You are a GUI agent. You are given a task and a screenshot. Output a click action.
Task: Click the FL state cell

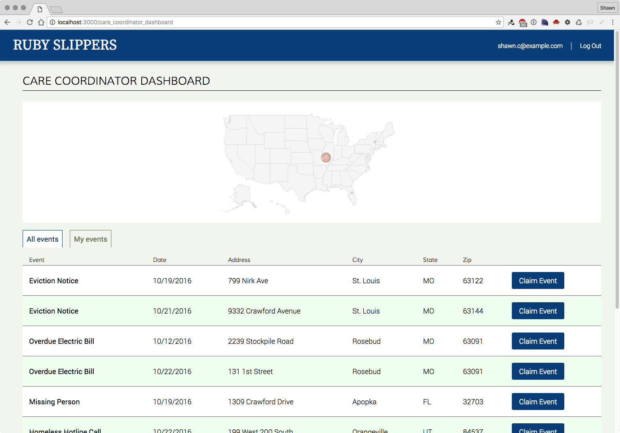point(427,402)
